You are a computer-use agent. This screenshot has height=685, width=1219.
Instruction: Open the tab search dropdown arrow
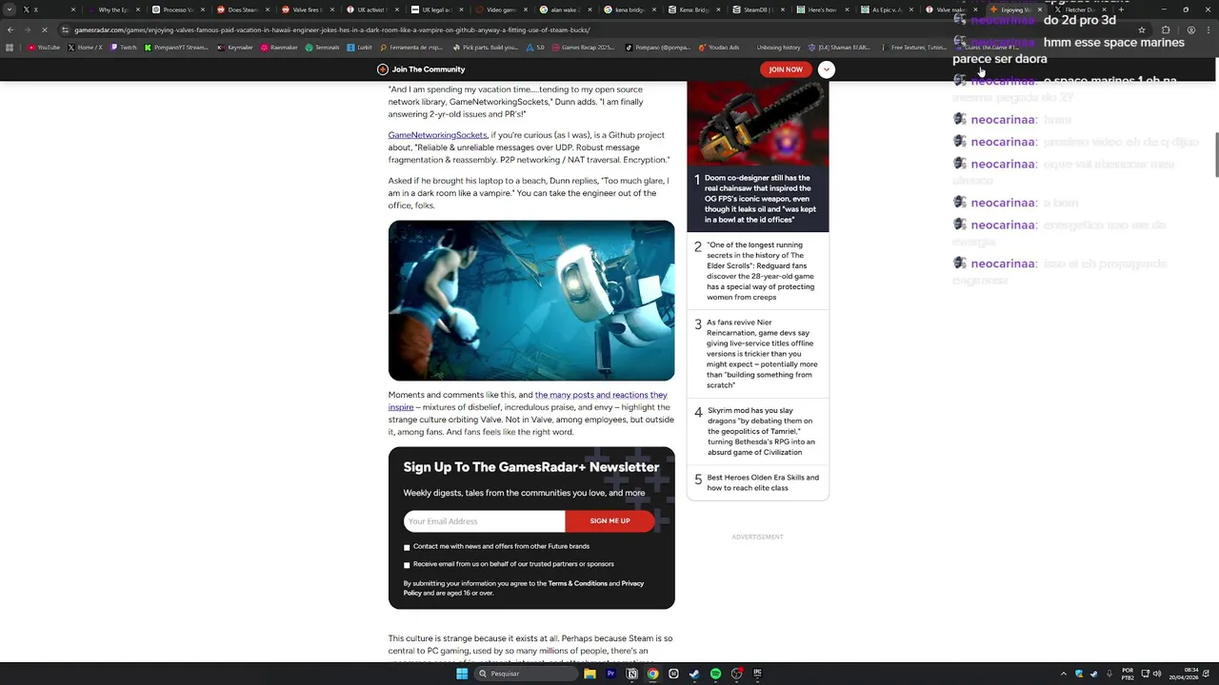[x=10, y=10]
